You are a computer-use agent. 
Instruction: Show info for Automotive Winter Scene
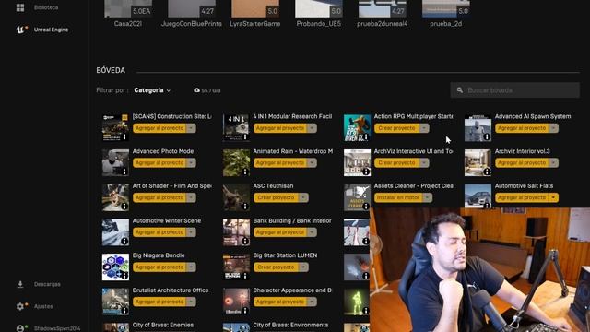(x=124, y=241)
